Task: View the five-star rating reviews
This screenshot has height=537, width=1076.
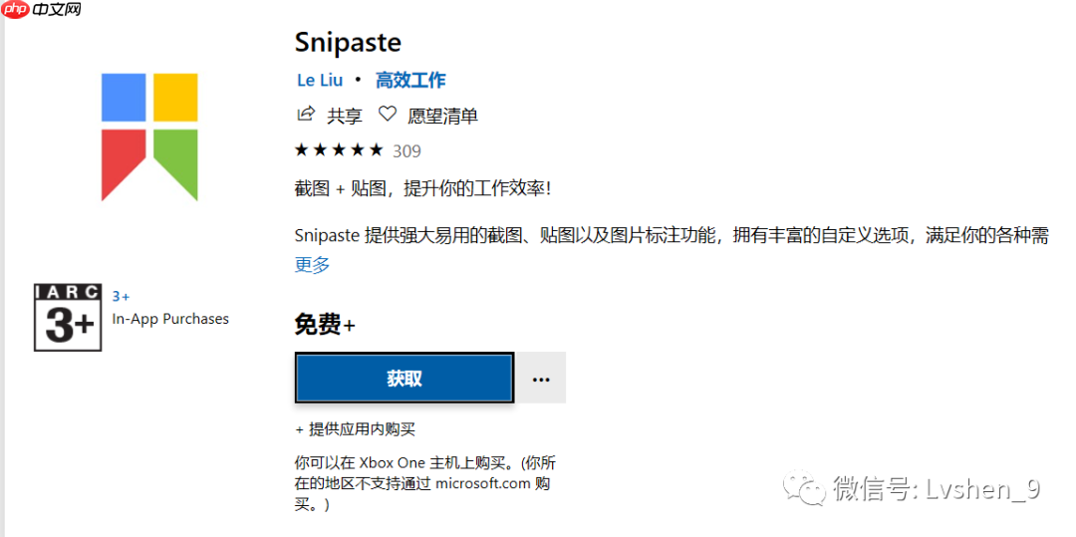Action: pos(339,150)
